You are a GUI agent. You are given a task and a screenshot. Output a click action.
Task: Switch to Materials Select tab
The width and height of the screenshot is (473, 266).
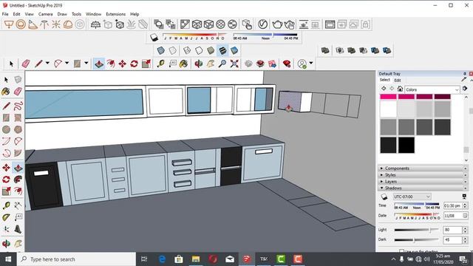(x=384, y=80)
